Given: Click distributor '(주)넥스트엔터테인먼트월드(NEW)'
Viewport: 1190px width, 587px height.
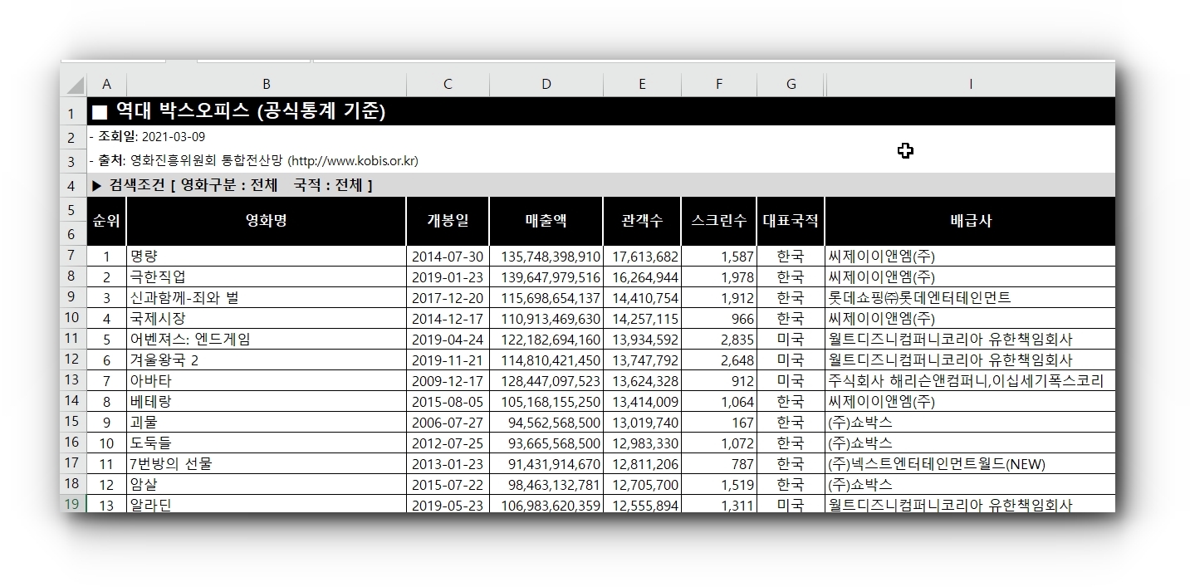Looking at the screenshot, I should [970, 463].
